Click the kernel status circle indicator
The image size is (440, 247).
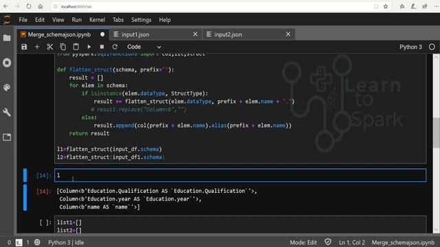[432, 47]
